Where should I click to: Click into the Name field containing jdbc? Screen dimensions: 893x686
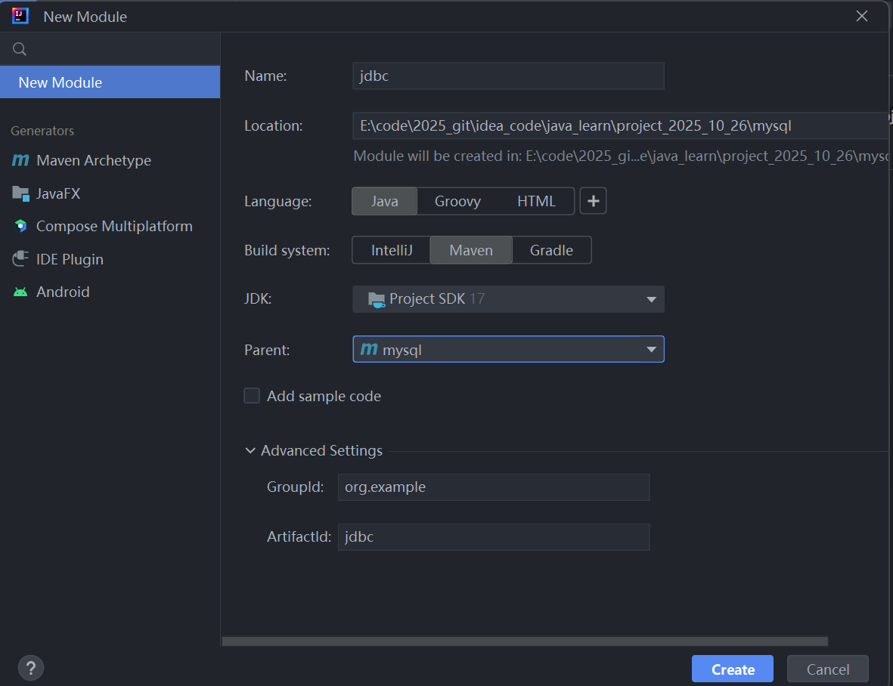click(x=508, y=76)
